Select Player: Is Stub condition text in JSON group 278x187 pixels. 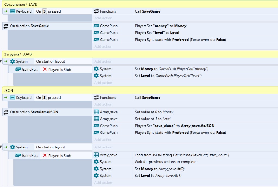click(59, 156)
